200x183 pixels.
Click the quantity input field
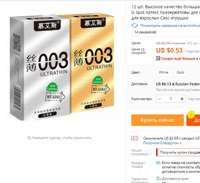click(171, 99)
